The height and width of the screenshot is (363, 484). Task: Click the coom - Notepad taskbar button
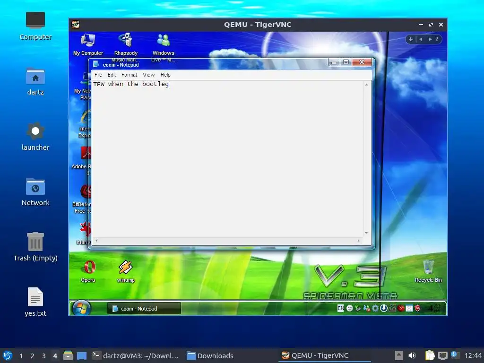point(144,308)
